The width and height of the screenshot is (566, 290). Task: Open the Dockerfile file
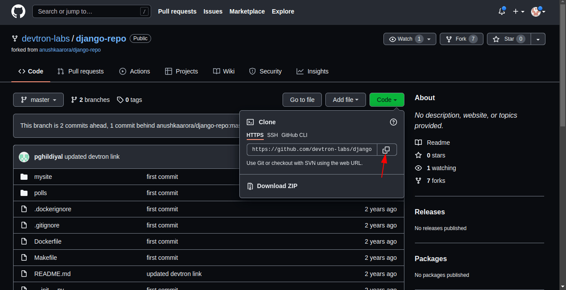point(48,241)
